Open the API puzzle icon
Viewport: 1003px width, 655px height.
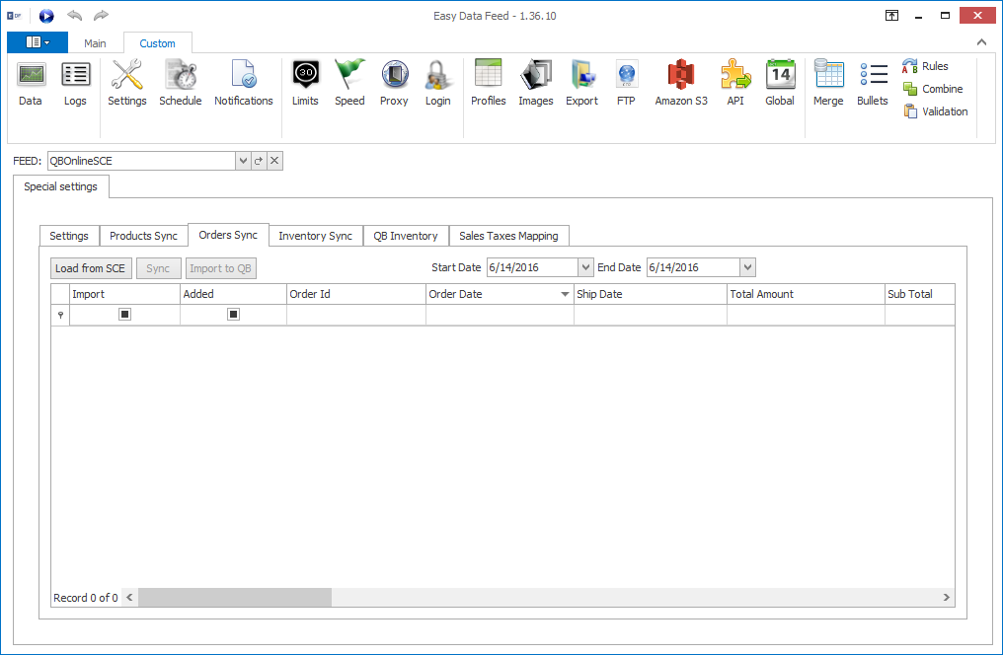(x=735, y=83)
